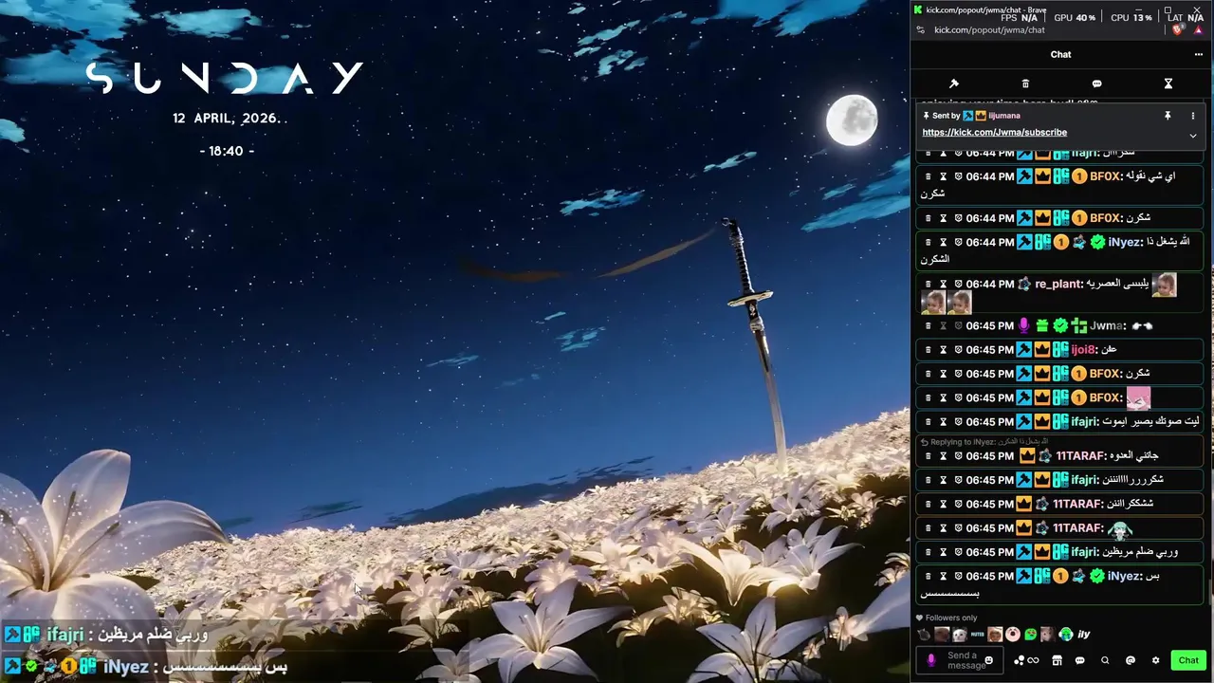This screenshot has height=683, width=1214.
Task: Open the kick.com/Jwma/subscribe link
Action: point(994,133)
